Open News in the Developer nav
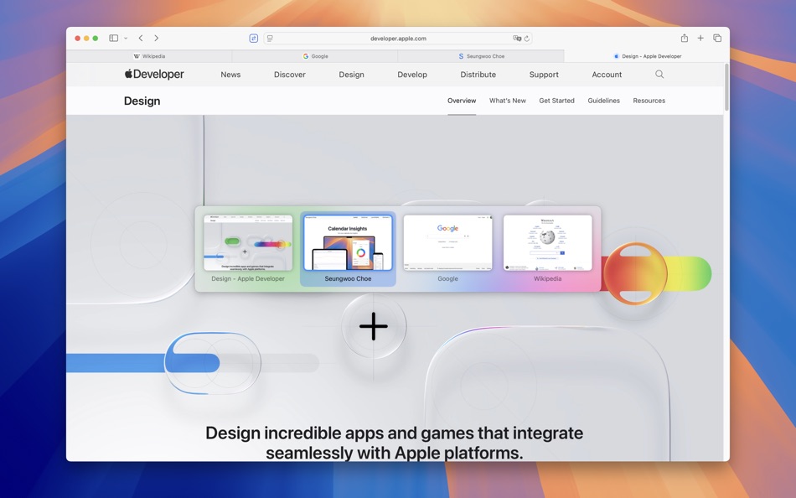This screenshot has width=796, height=498. pos(230,75)
